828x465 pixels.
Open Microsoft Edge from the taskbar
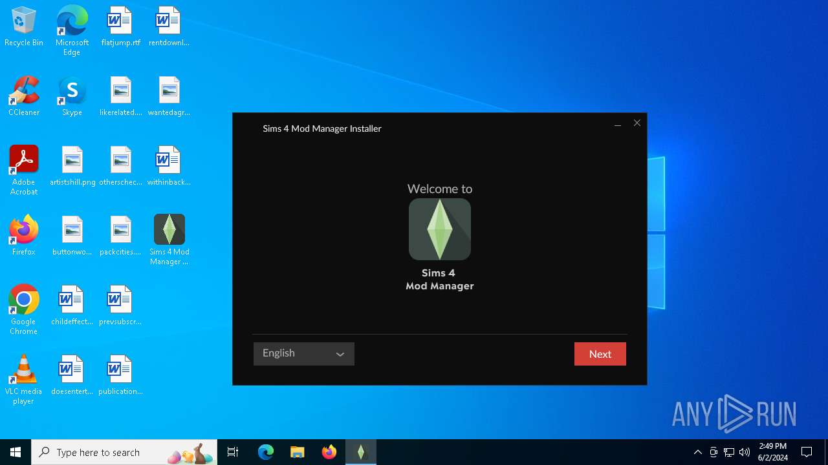click(x=266, y=452)
